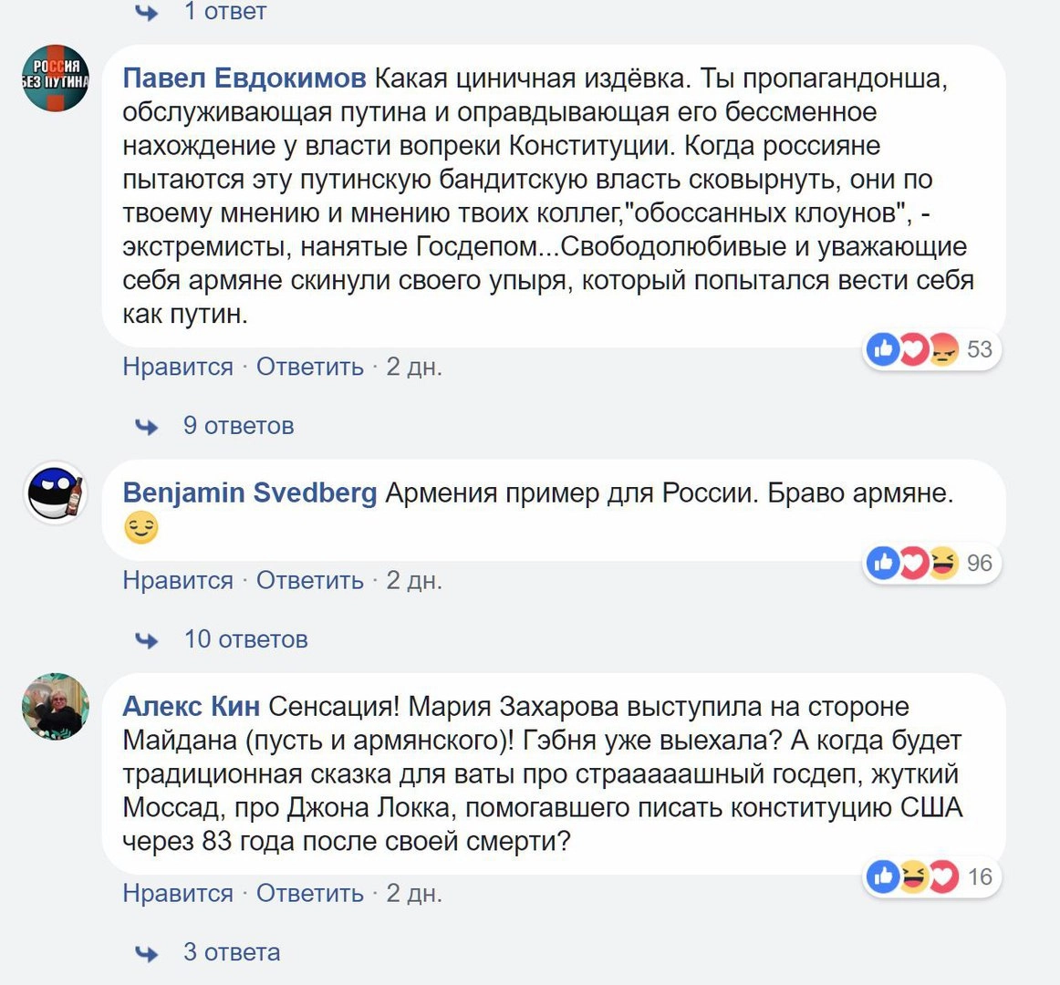Reply to Павел Евдокимов's comment

click(x=309, y=367)
